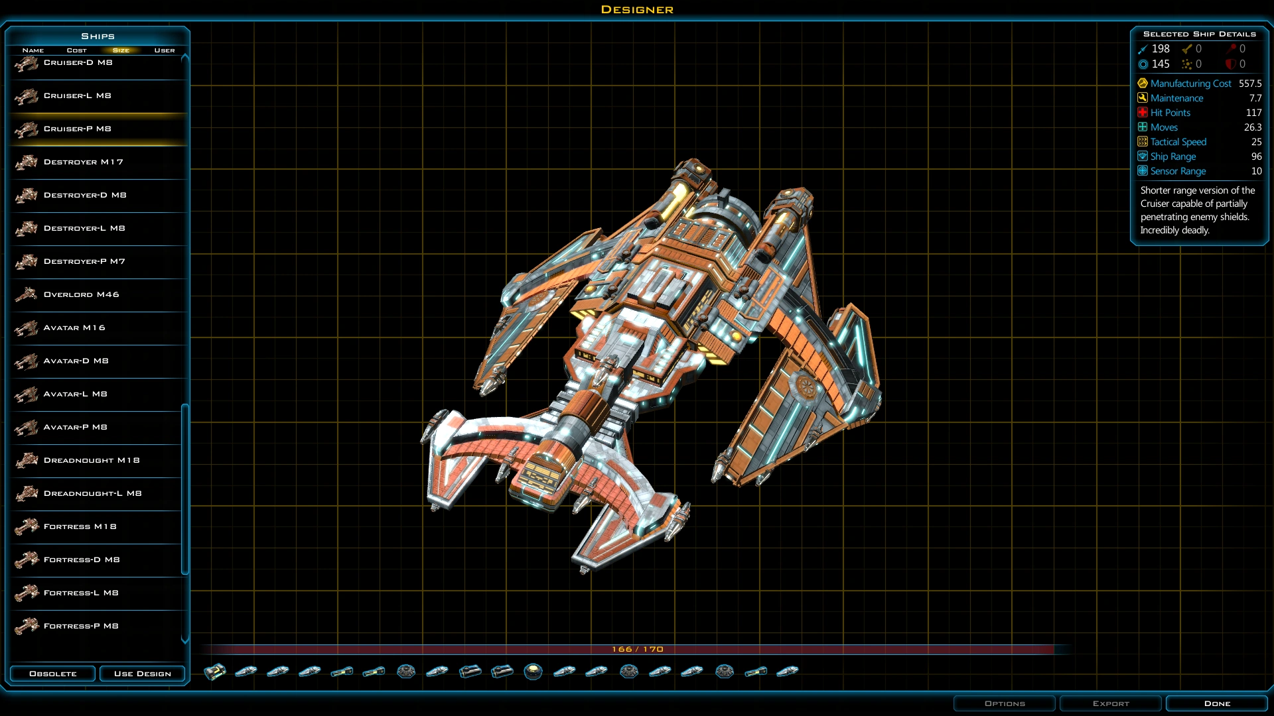Click the Sensor Range icon
Viewport: 1274px width, 716px height.
pos(1143,171)
